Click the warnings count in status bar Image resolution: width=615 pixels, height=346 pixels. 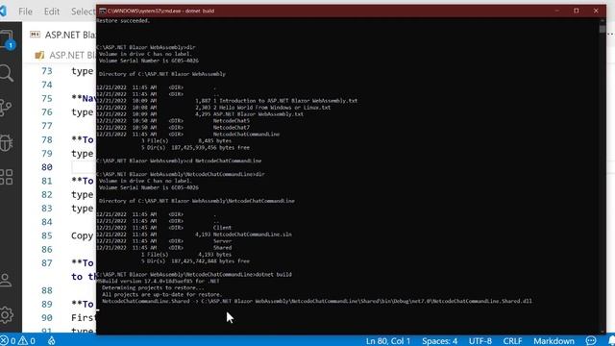(27, 341)
